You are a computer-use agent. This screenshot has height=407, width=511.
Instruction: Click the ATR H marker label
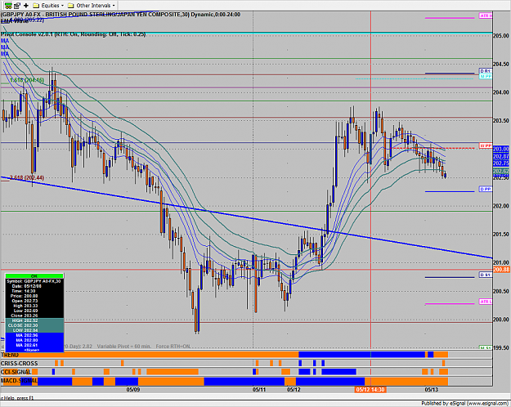click(x=486, y=16)
